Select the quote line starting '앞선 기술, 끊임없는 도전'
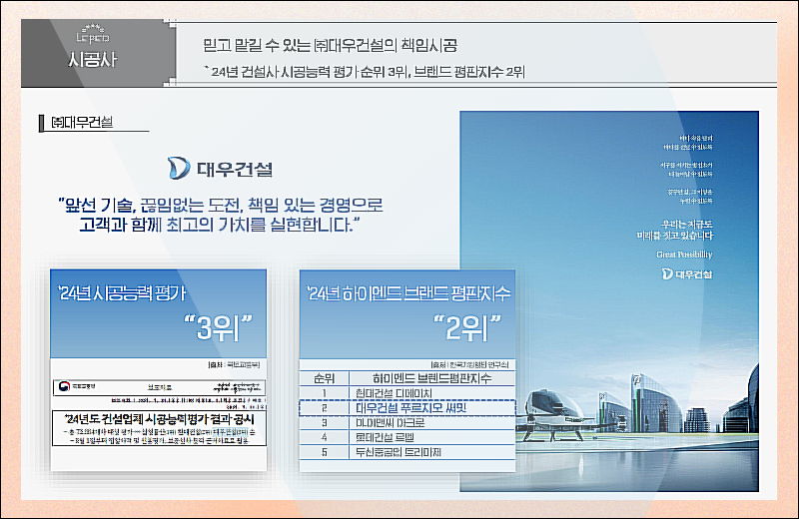 221,206
